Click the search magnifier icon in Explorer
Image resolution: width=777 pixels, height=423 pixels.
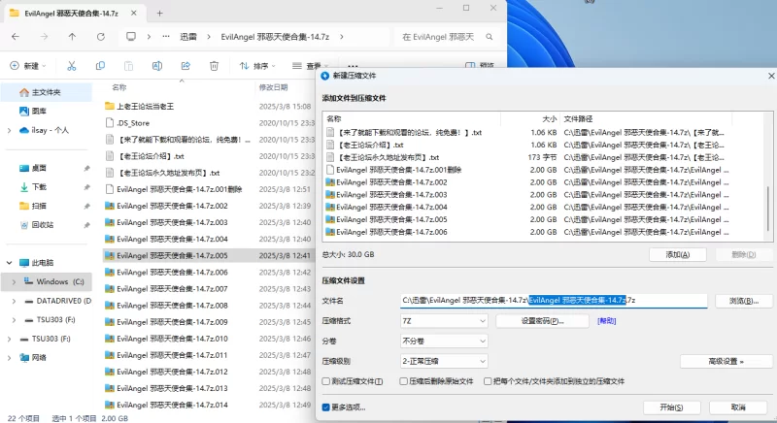[490, 37]
